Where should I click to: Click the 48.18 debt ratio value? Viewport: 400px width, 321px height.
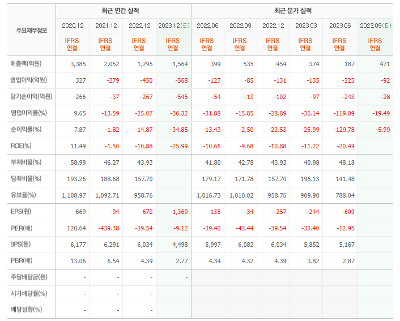[x=347, y=162]
